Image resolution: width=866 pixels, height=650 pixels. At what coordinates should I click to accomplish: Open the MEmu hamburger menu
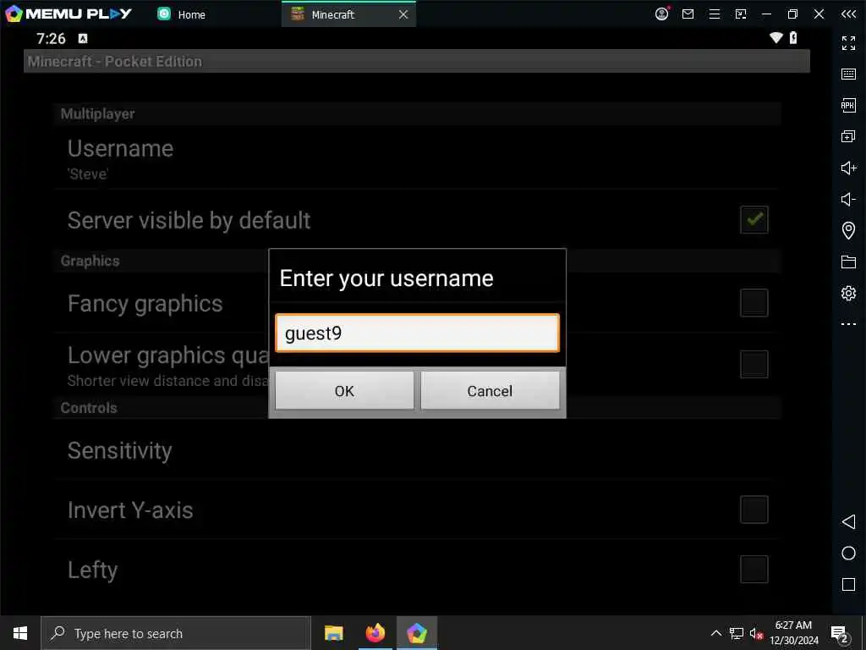714,14
